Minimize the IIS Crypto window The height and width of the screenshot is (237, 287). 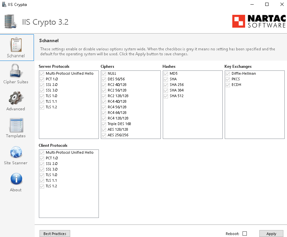(252, 4)
